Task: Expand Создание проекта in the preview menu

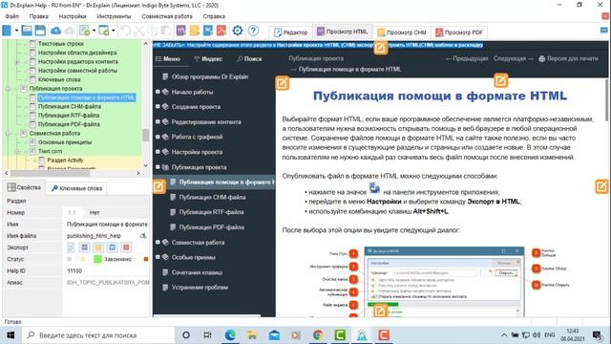Action: (x=158, y=106)
